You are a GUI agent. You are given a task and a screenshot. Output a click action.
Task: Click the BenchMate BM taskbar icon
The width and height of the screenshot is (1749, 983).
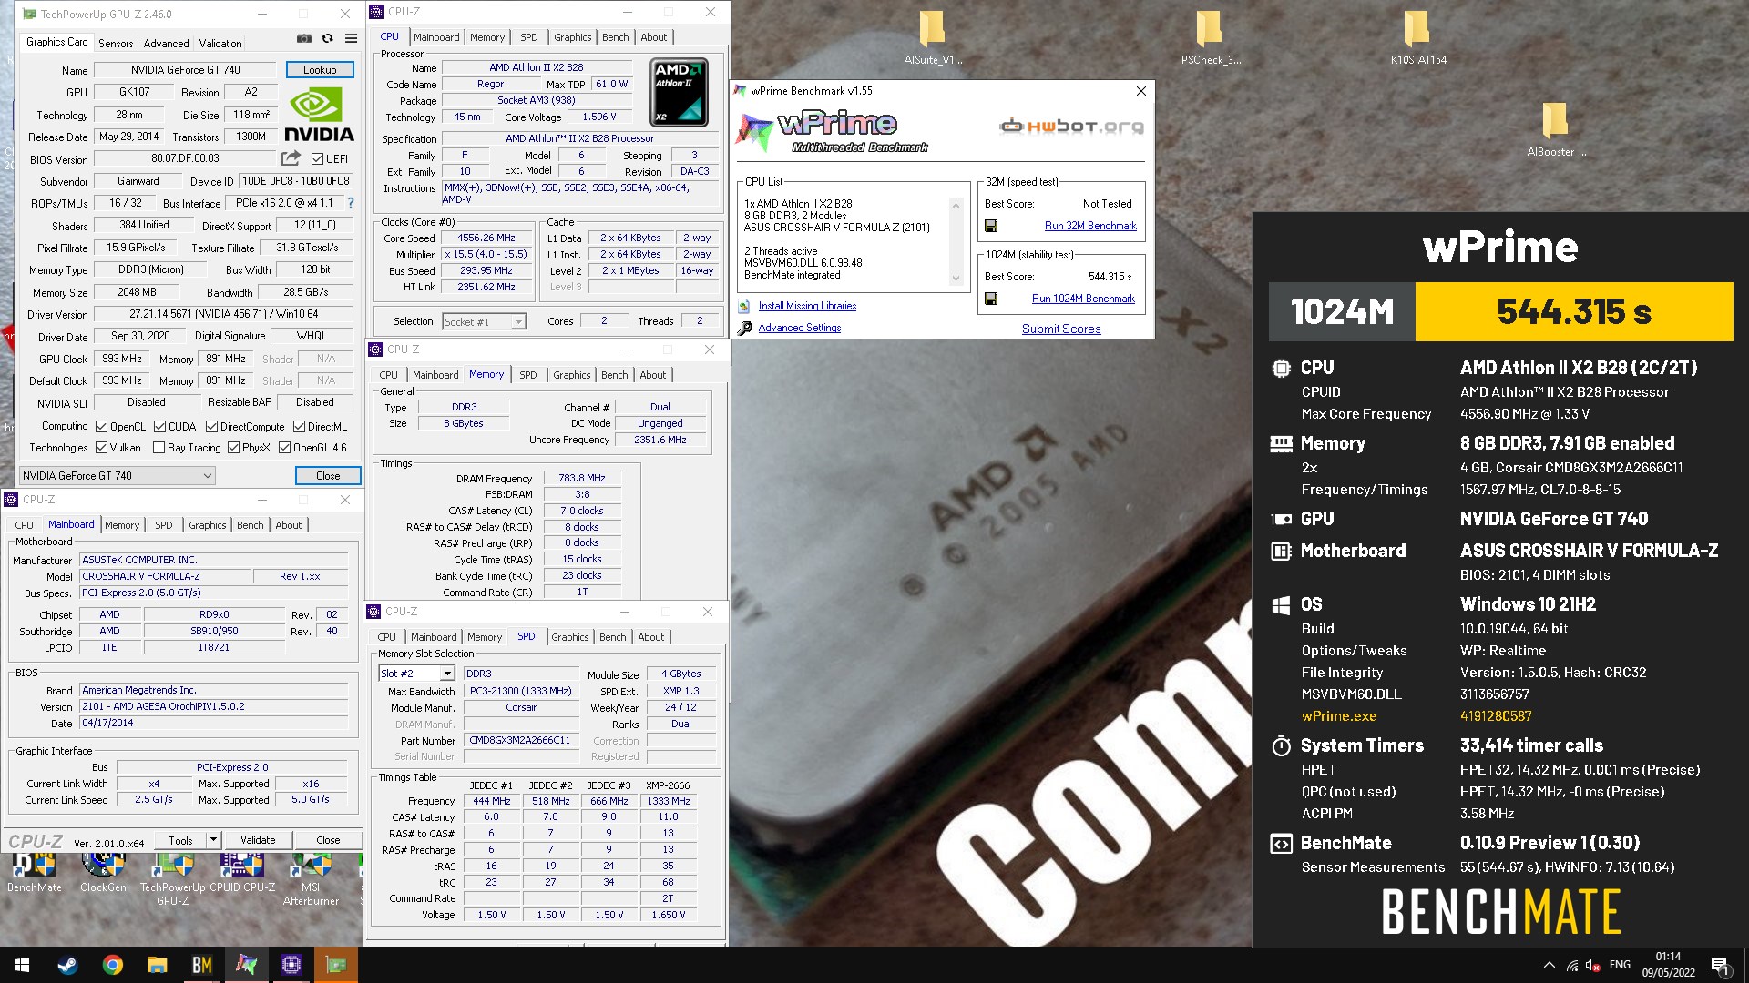[x=201, y=965]
